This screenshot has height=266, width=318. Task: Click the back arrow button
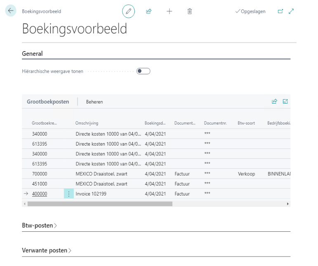(11, 11)
